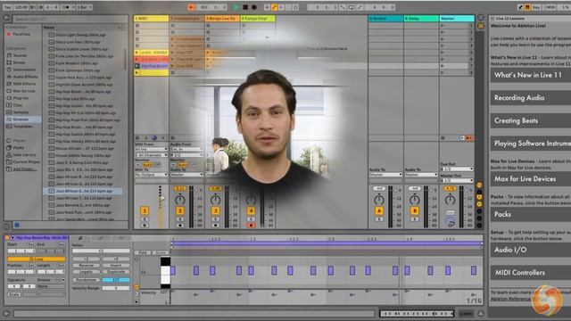Viewport: 571px width, 321px height.
Task: Toggle Key Map Mode switch
Action: tap(536, 7)
